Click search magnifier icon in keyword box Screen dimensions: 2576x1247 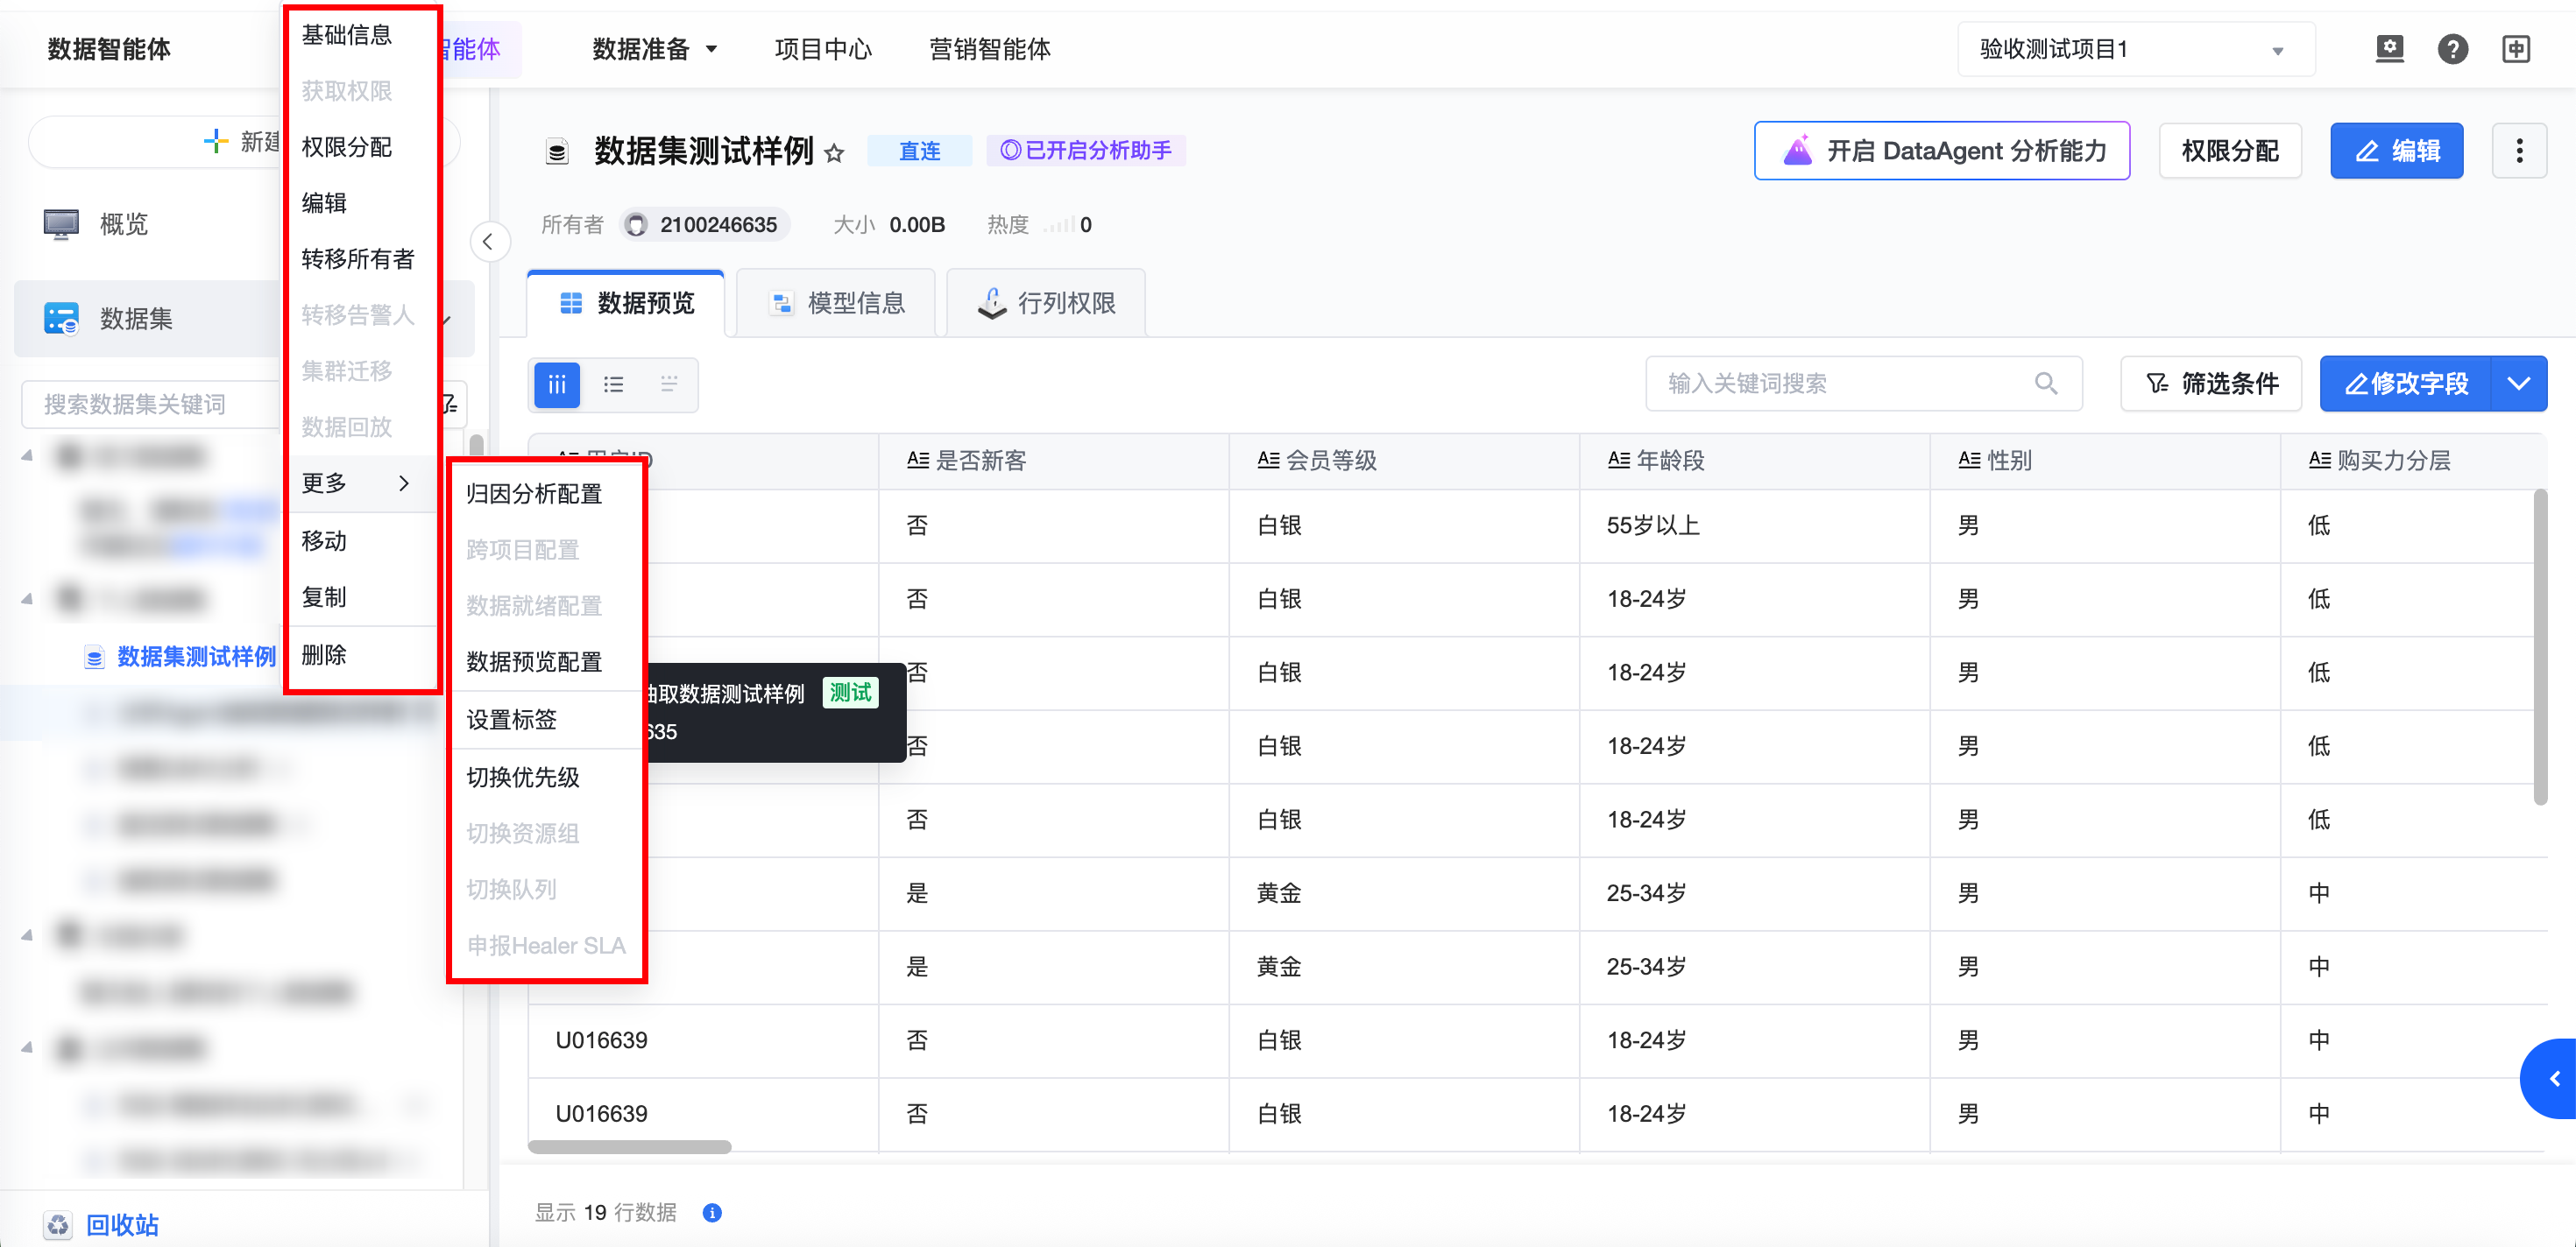click(2045, 384)
